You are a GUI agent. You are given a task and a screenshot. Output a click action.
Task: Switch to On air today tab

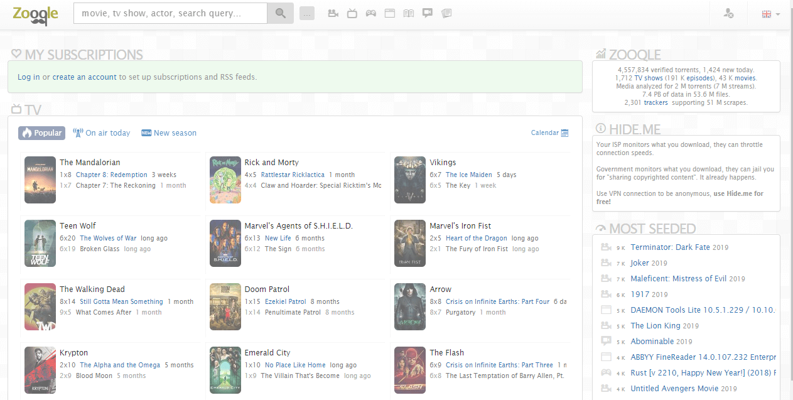click(x=102, y=132)
